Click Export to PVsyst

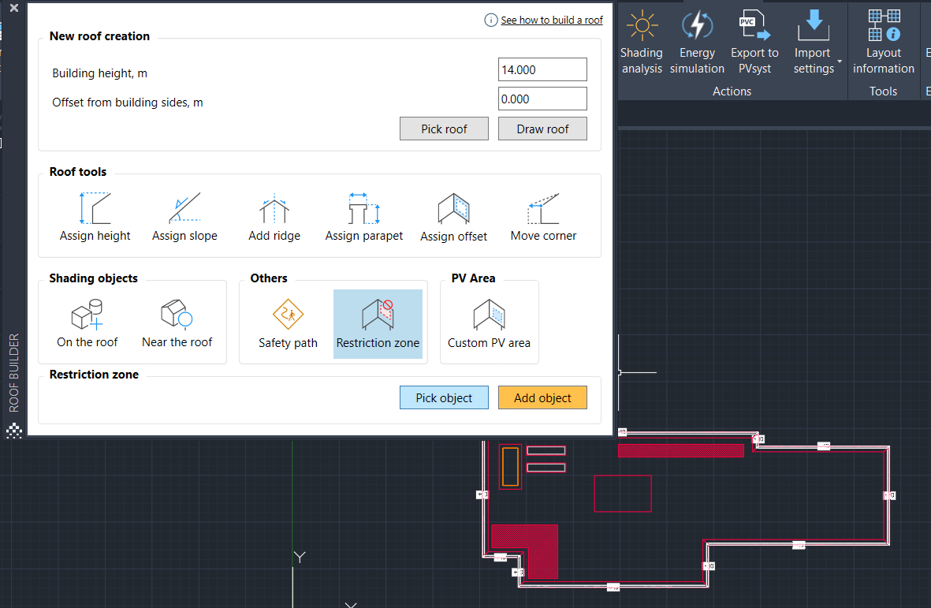754,43
